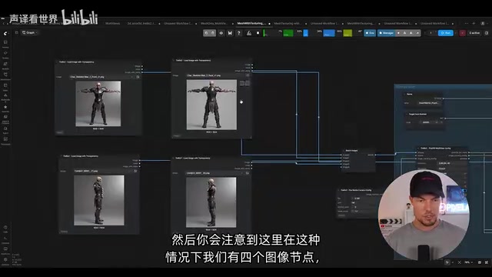The width and height of the screenshot is (492, 277).
Task: Open the Assets sidebar panel
Action: click(x=5, y=43)
